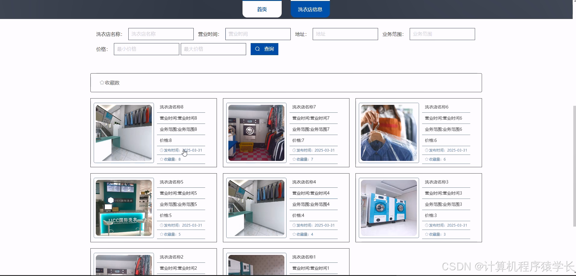Image resolution: width=576 pixels, height=276 pixels.
Task: Click the magnifier icon in 查询 button
Action: 257,49
